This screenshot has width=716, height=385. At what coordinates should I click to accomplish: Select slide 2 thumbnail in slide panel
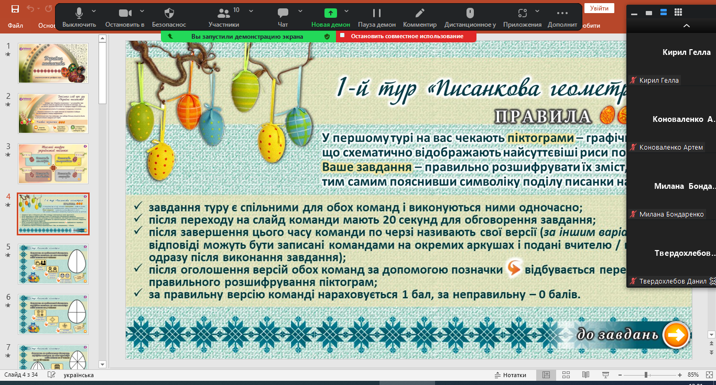pos(53,113)
